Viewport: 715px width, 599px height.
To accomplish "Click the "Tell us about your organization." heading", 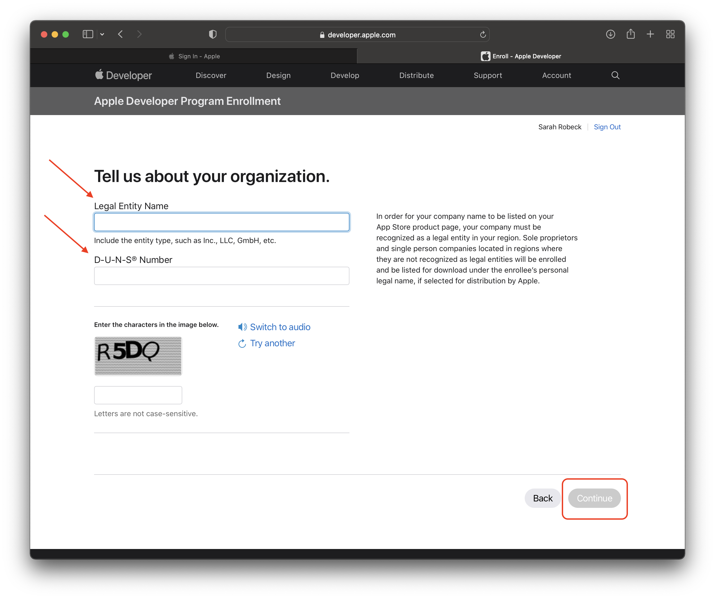I will click(x=212, y=176).
